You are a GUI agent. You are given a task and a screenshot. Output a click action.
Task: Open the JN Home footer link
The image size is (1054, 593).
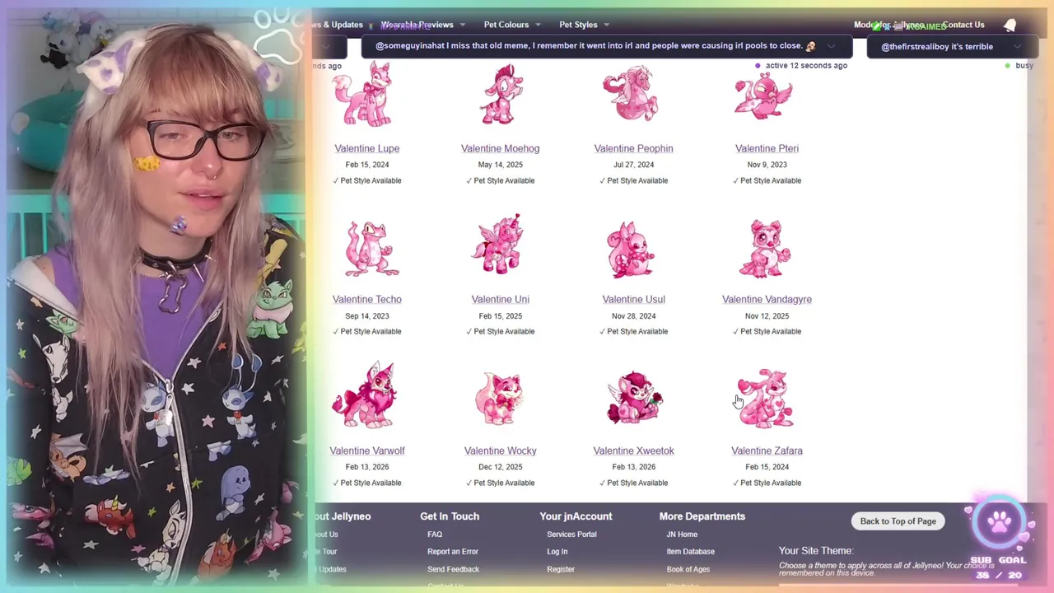[682, 535]
